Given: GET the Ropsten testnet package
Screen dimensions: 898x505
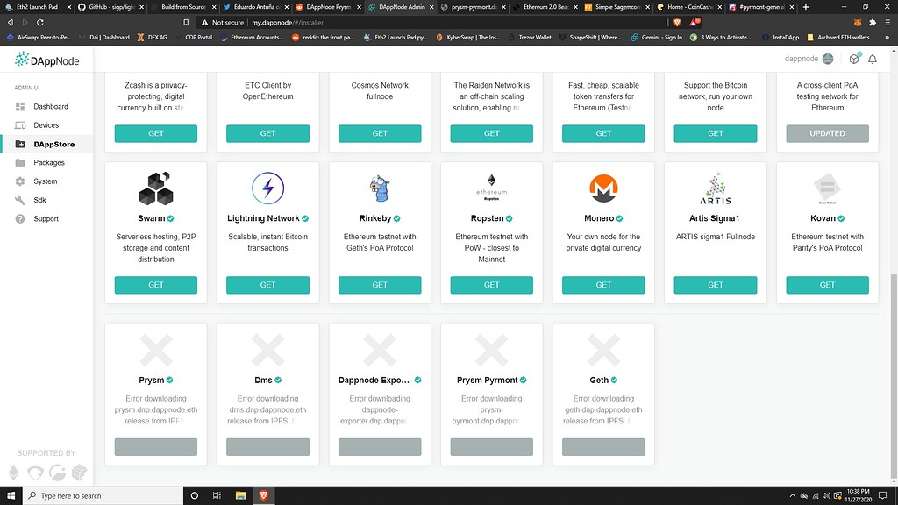Looking at the screenshot, I should [x=491, y=285].
